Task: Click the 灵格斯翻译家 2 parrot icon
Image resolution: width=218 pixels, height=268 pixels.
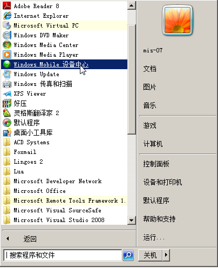Action: (x=7, y=113)
